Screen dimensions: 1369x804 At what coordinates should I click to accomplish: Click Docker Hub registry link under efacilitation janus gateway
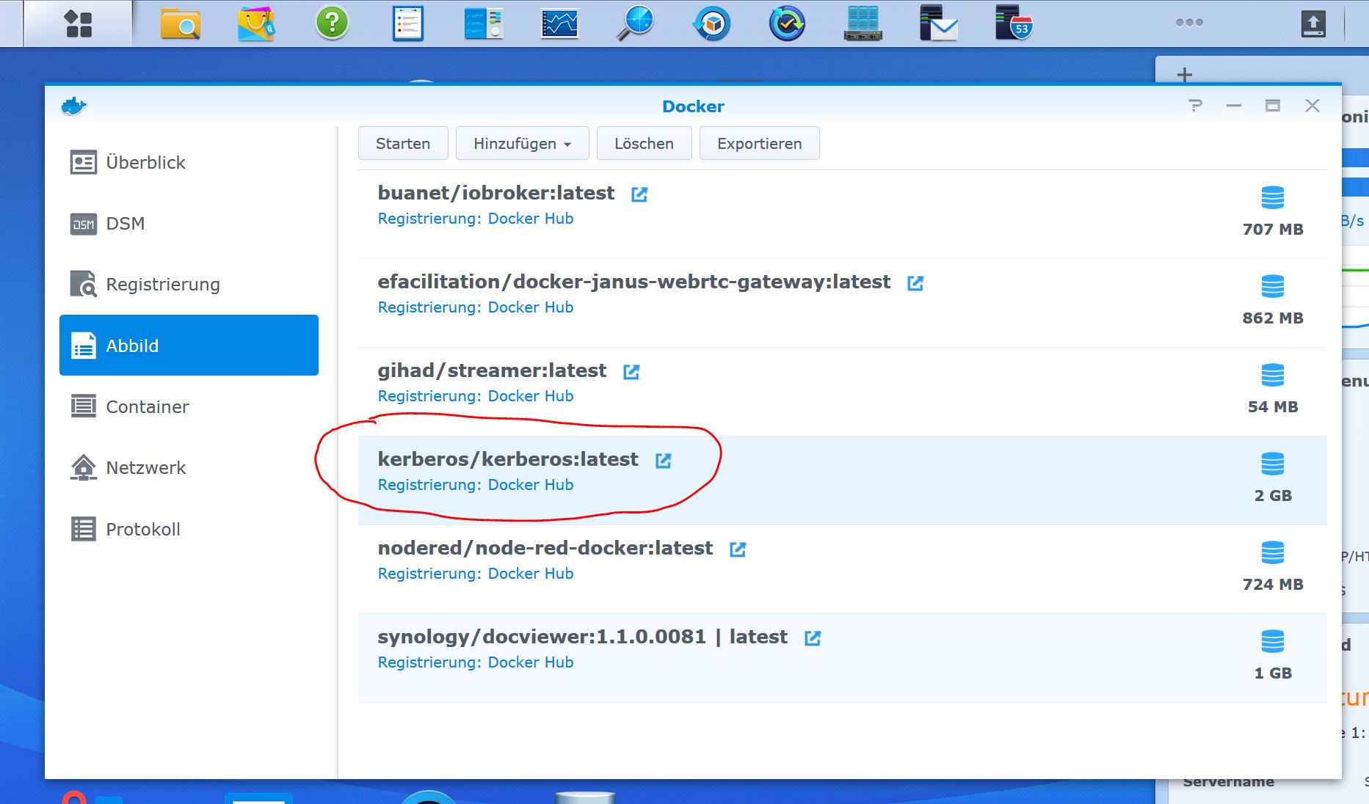(531, 307)
